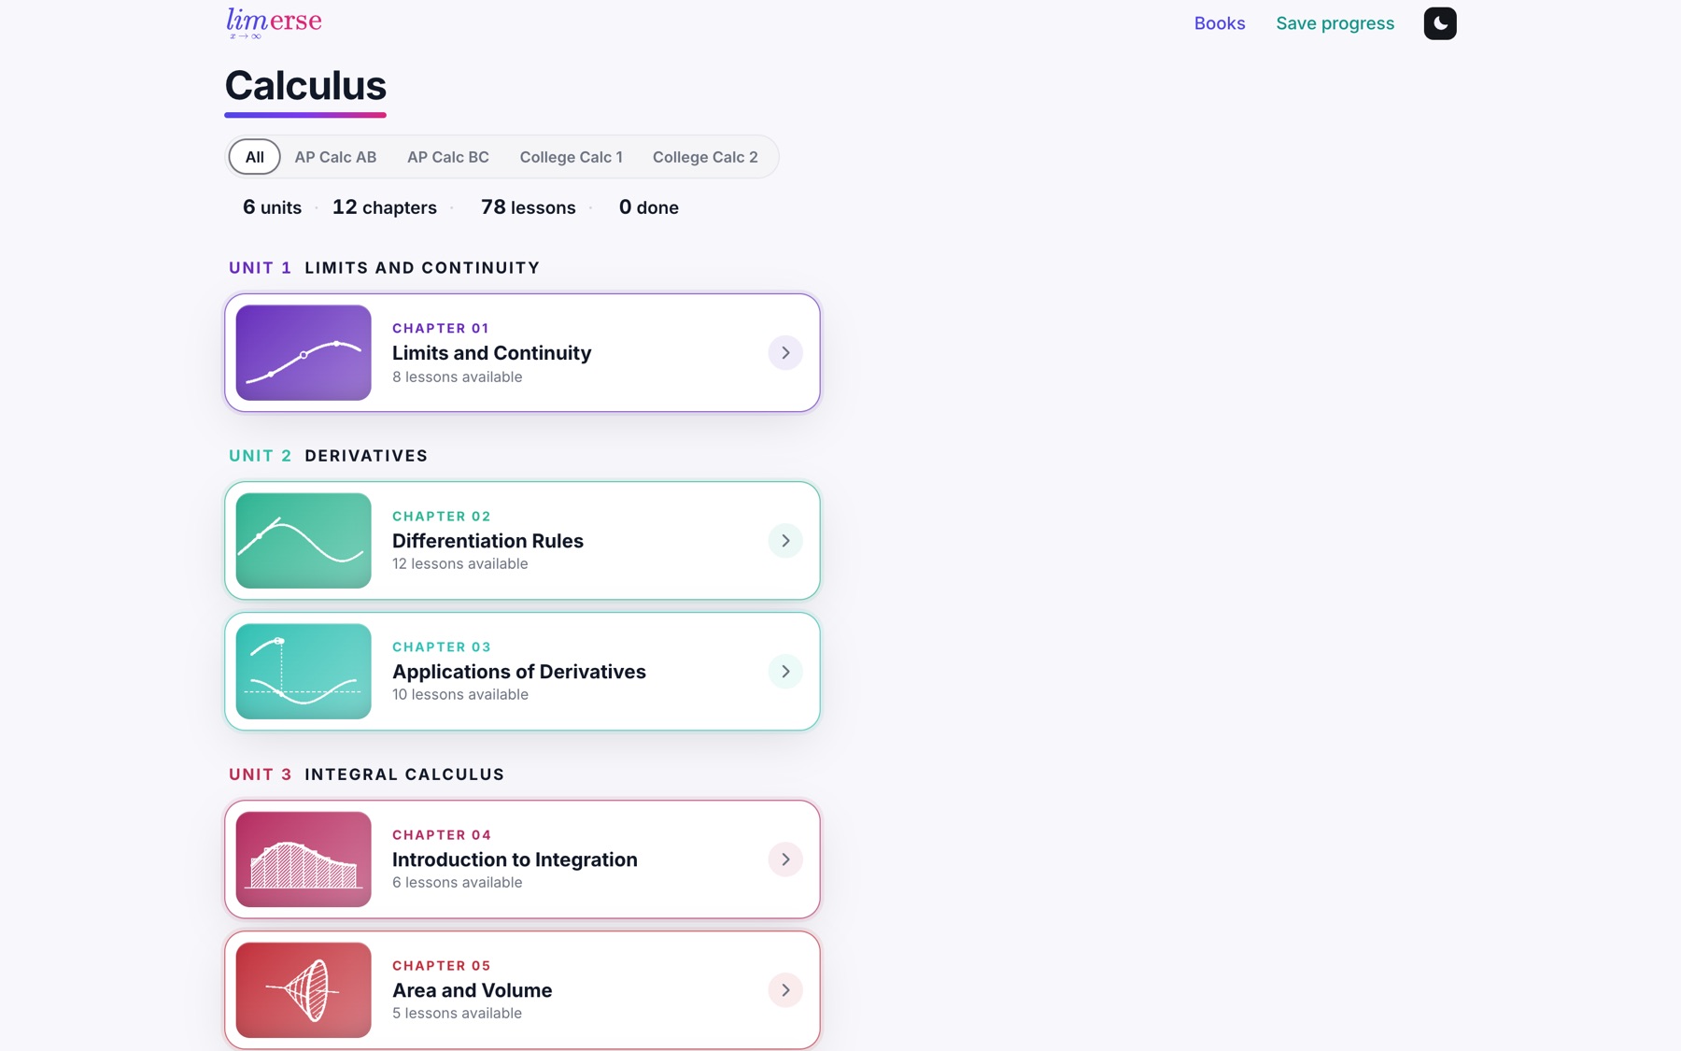The width and height of the screenshot is (1681, 1051).
Task: Open the Books page
Action: pyautogui.click(x=1220, y=23)
